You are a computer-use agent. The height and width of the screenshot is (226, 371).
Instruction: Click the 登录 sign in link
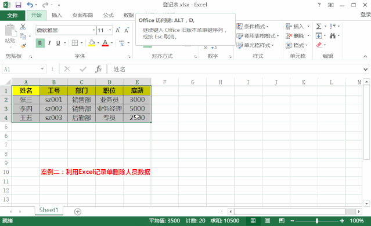click(x=365, y=14)
